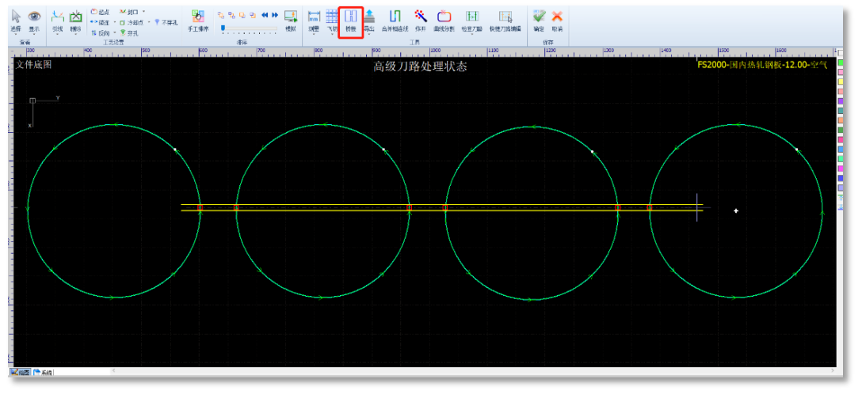Expand the dropdown arrow under 选择
The width and height of the screenshot is (862, 394).
tap(16, 35)
